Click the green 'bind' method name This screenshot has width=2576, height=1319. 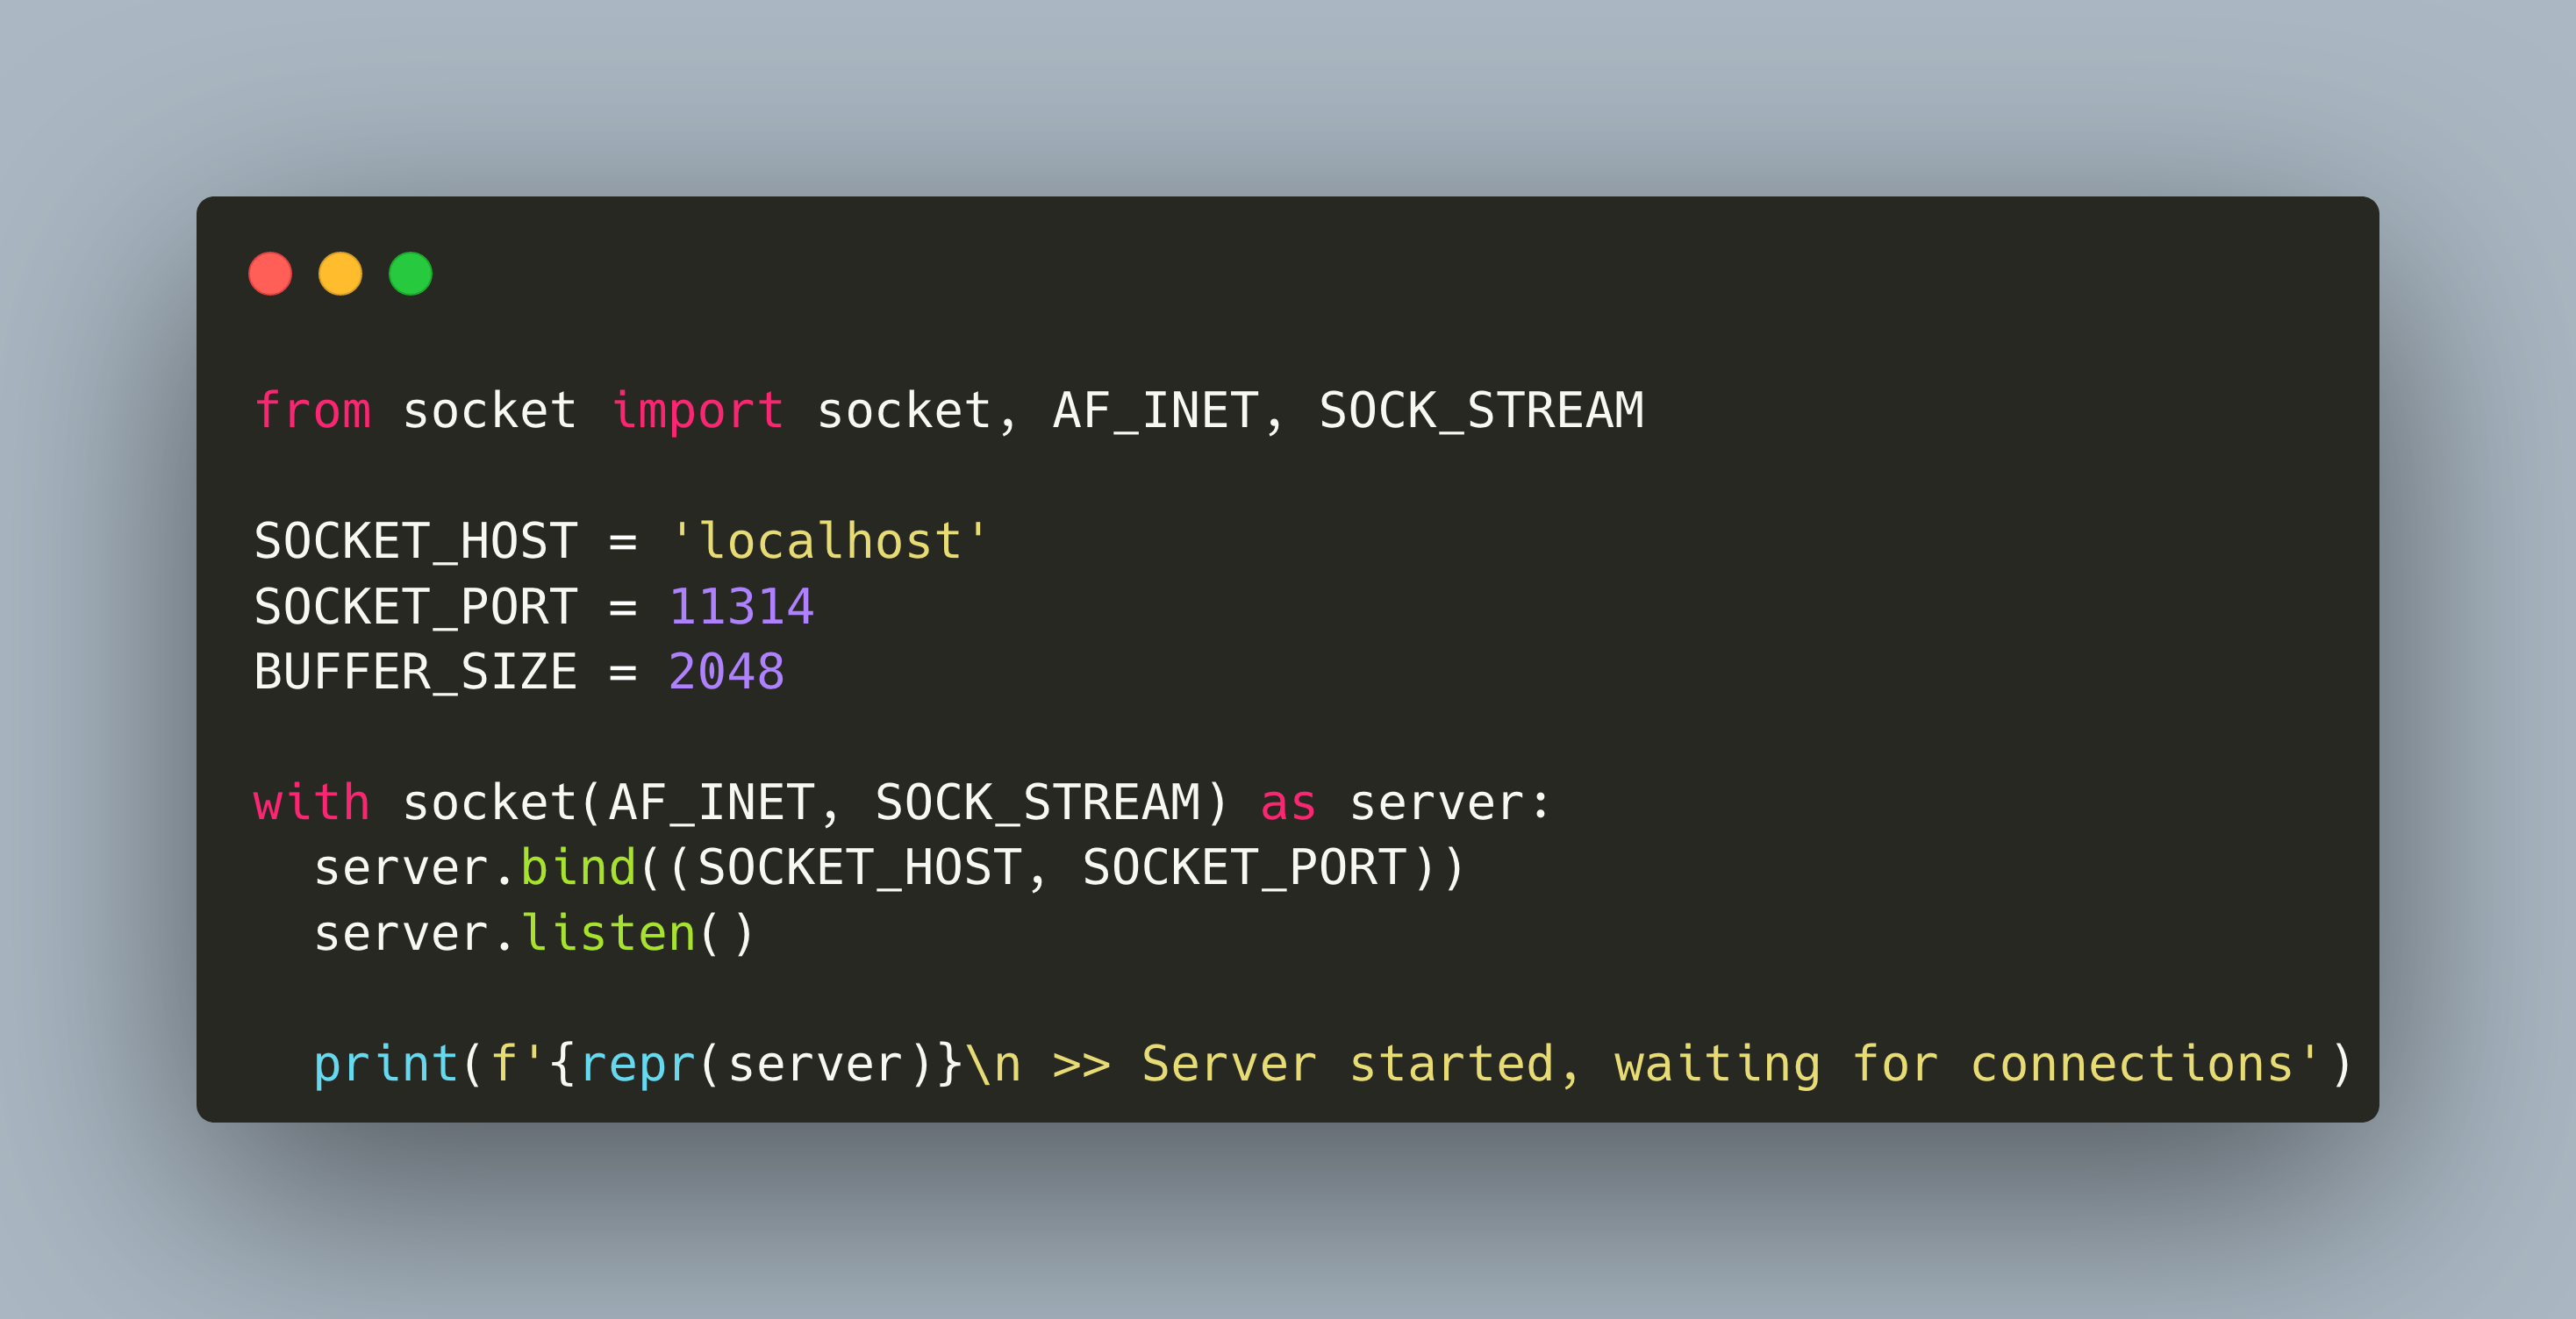pyautogui.click(x=578, y=867)
